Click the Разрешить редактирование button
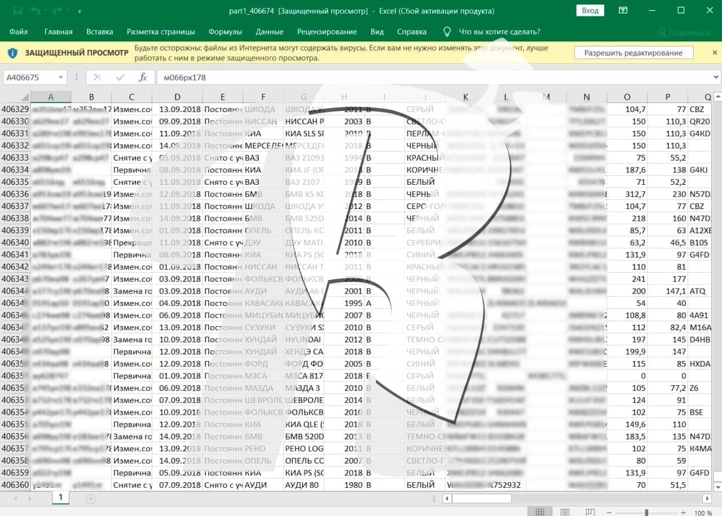Screen dimensions: 722x516 point(633,53)
